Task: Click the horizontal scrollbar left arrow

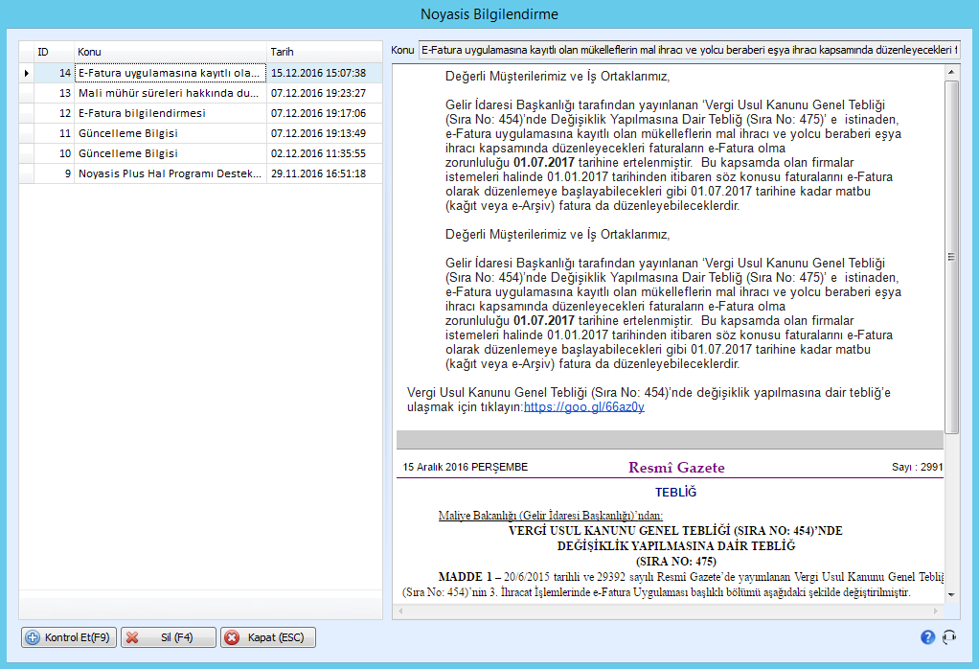Action: click(x=400, y=611)
